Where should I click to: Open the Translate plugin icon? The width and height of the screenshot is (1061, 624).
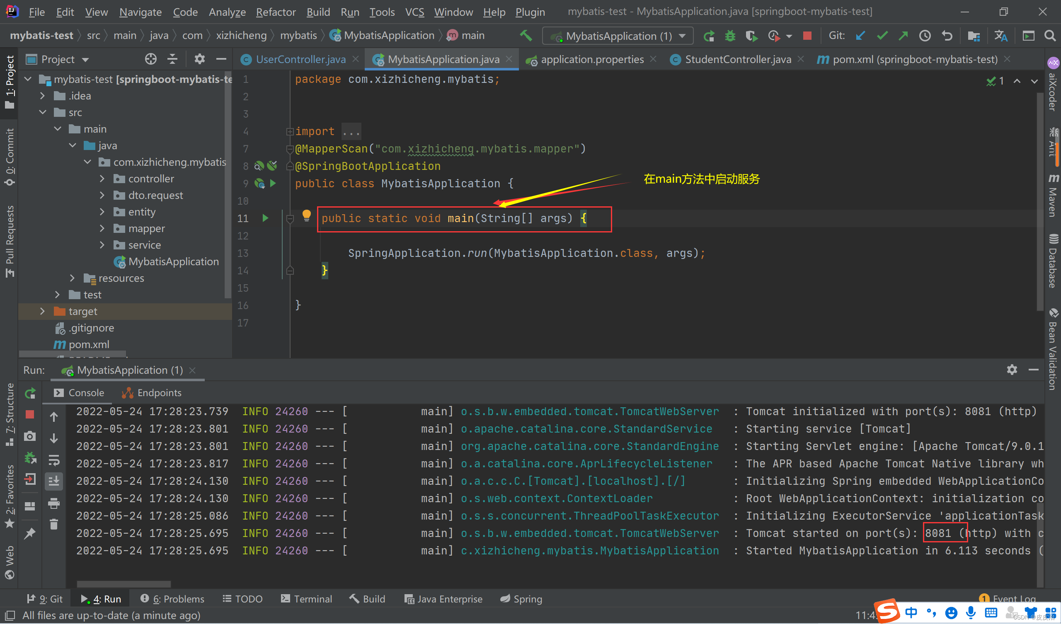(x=1001, y=36)
